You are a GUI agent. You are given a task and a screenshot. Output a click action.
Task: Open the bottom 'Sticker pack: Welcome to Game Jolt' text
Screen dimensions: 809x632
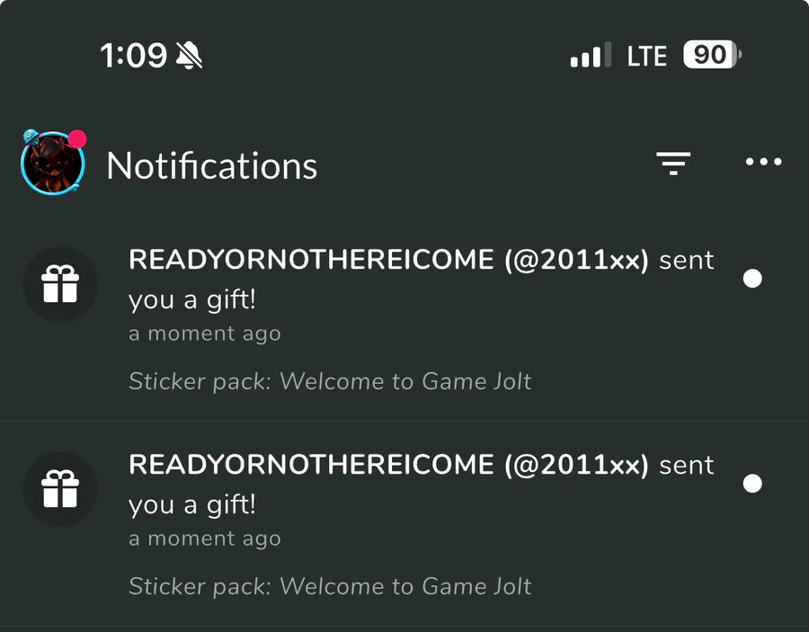pyautogui.click(x=330, y=586)
